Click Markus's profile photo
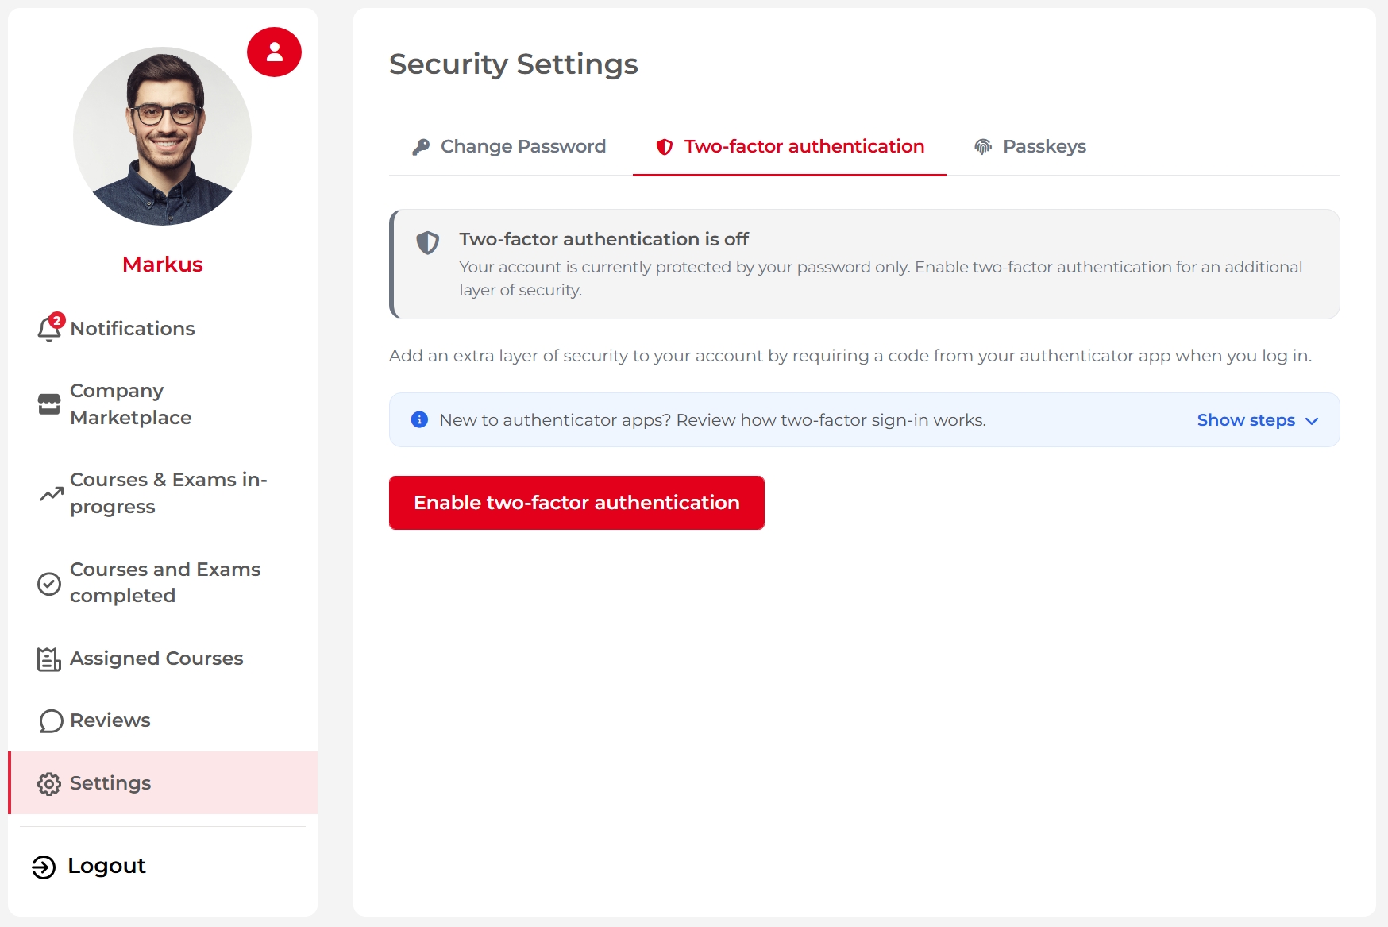Image resolution: width=1388 pixels, height=927 pixels. [x=163, y=136]
